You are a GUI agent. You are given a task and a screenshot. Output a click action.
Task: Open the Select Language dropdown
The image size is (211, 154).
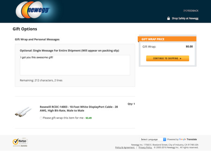(153, 139)
